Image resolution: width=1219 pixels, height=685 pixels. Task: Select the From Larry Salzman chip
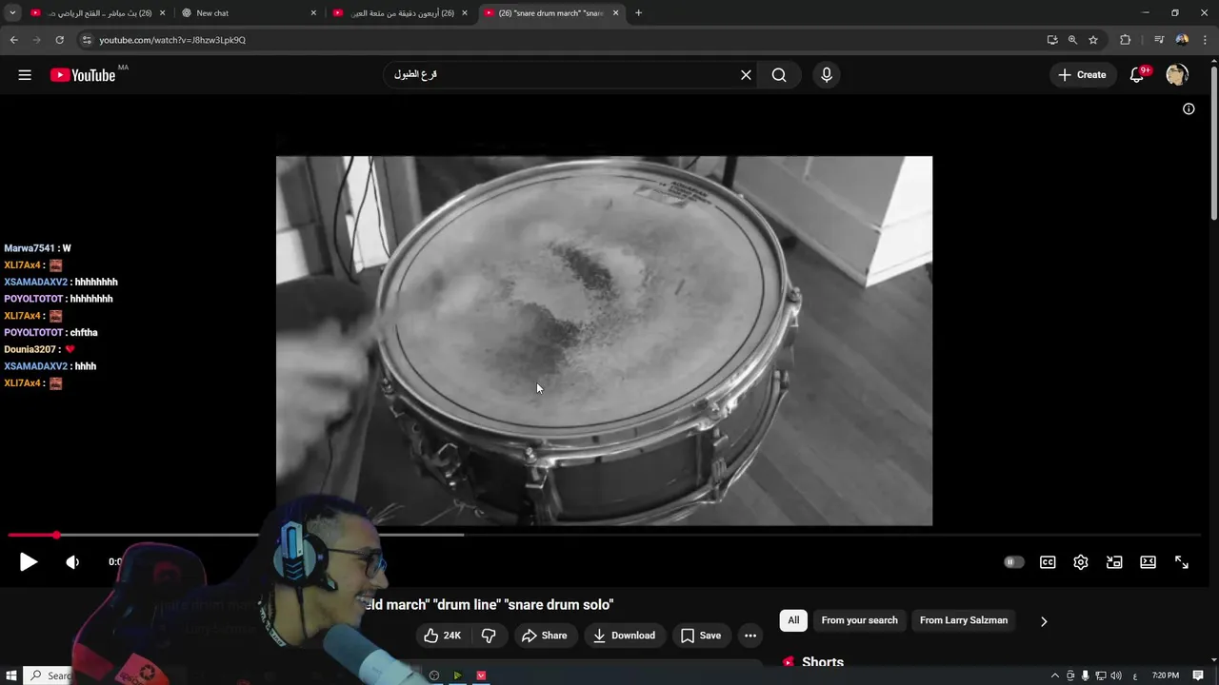click(964, 620)
